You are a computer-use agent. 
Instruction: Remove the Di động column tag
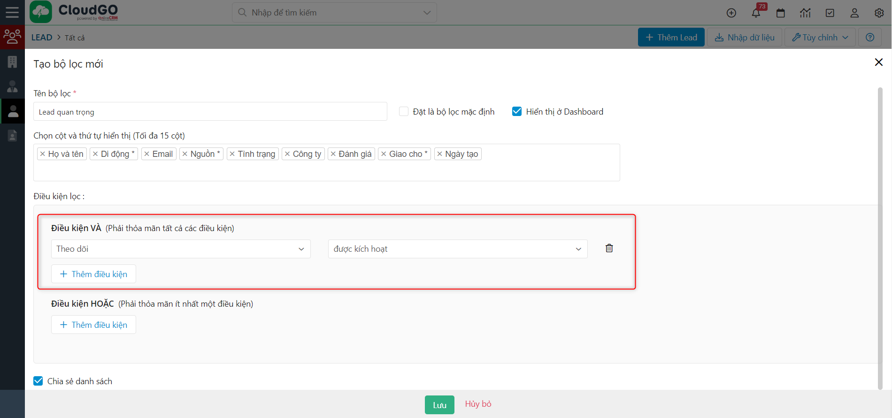point(95,154)
